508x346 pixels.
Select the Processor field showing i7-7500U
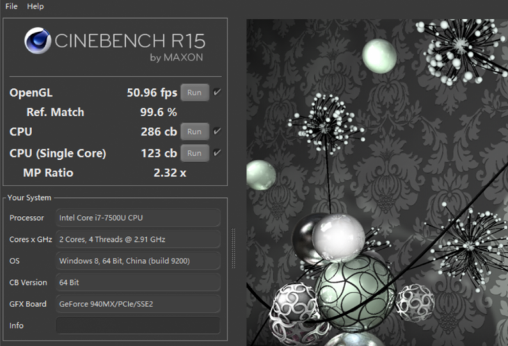pyautogui.click(x=138, y=217)
